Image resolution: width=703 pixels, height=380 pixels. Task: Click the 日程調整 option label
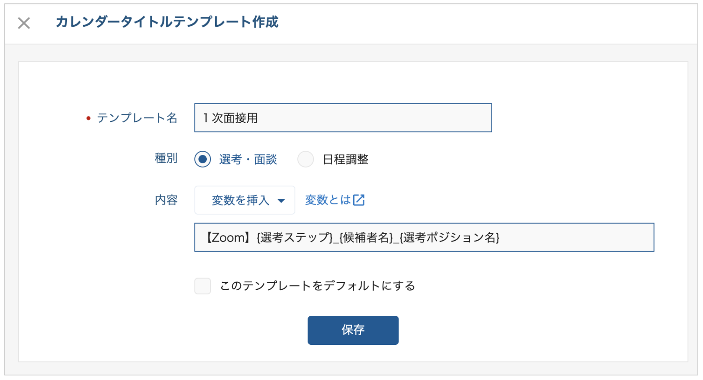(x=346, y=159)
